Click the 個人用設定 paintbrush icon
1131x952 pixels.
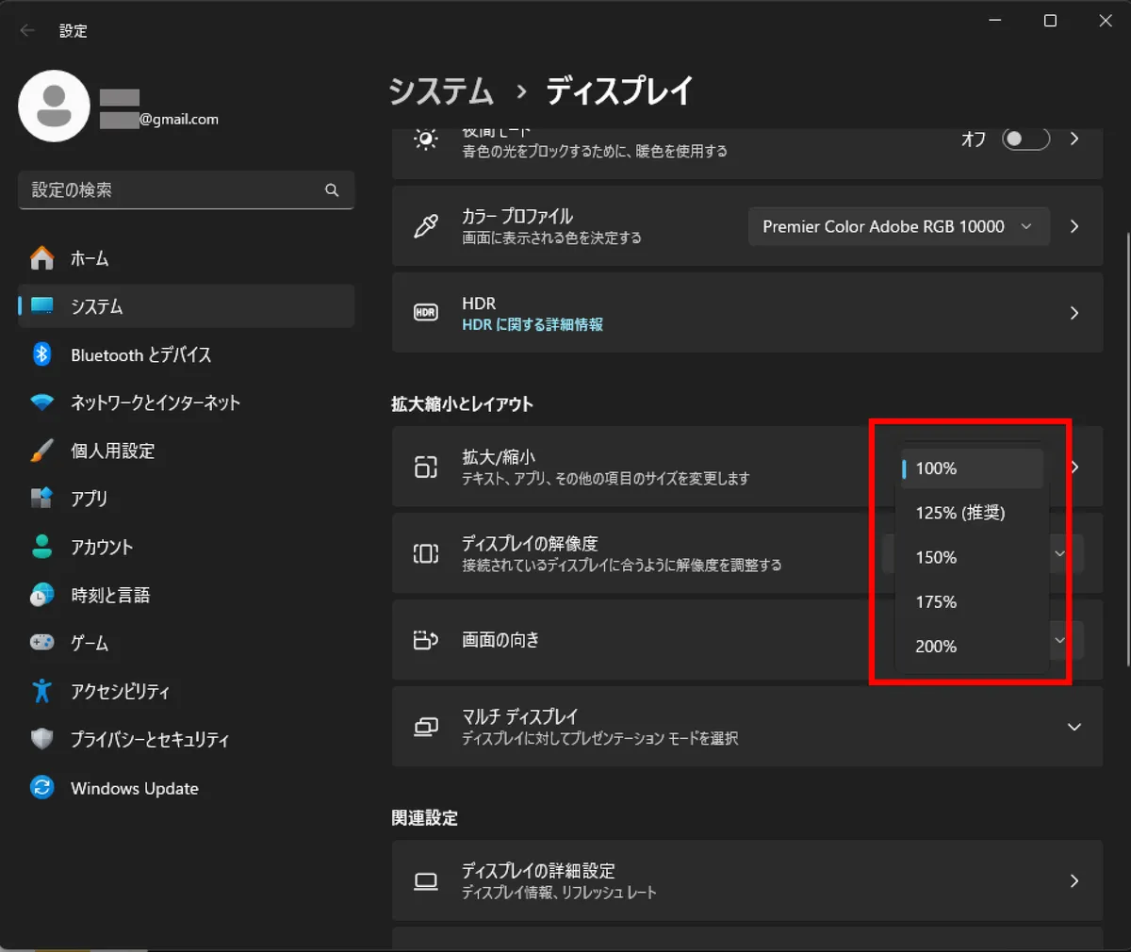coord(42,451)
